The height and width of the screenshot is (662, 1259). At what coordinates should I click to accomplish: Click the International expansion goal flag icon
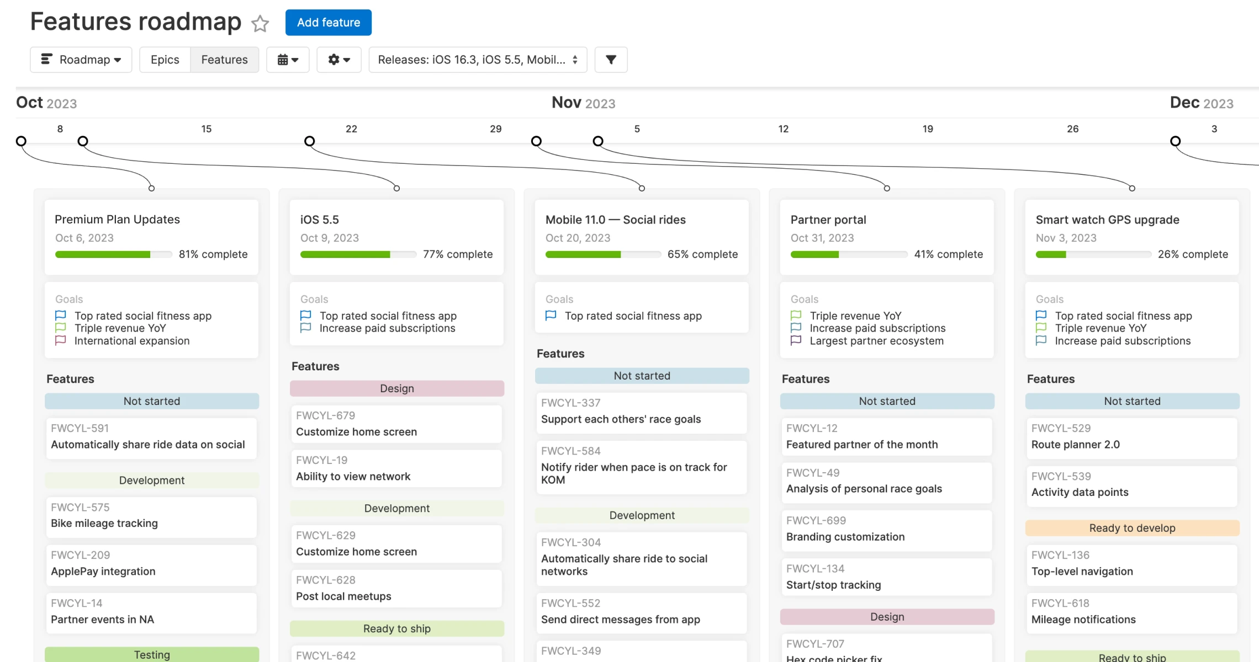pyautogui.click(x=61, y=340)
